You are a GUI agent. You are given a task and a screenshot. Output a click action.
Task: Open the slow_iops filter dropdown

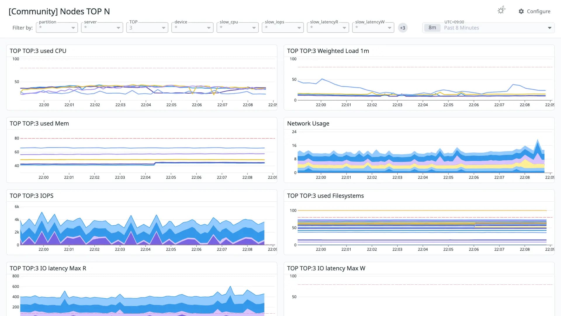point(283,28)
